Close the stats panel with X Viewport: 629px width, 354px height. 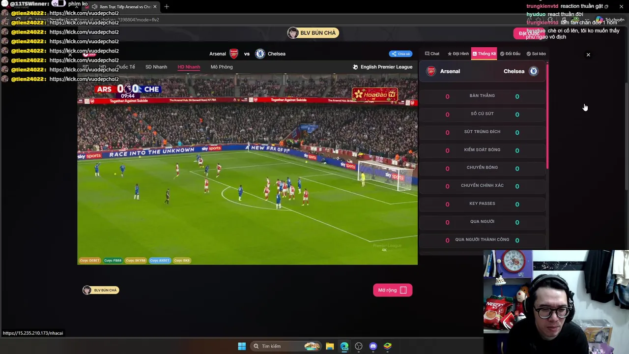(x=588, y=55)
